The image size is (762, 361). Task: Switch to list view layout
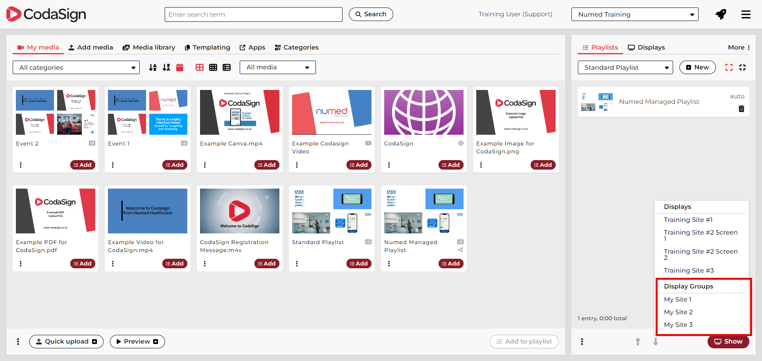pos(227,67)
